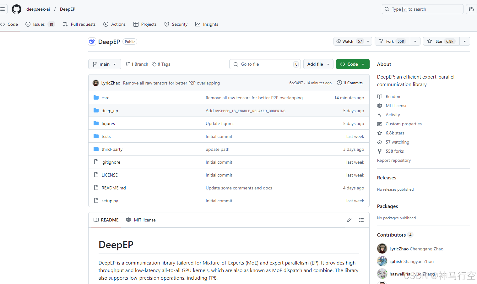477x284 pixels.
Task: Click sphish contributor avatar
Action: [382, 261]
